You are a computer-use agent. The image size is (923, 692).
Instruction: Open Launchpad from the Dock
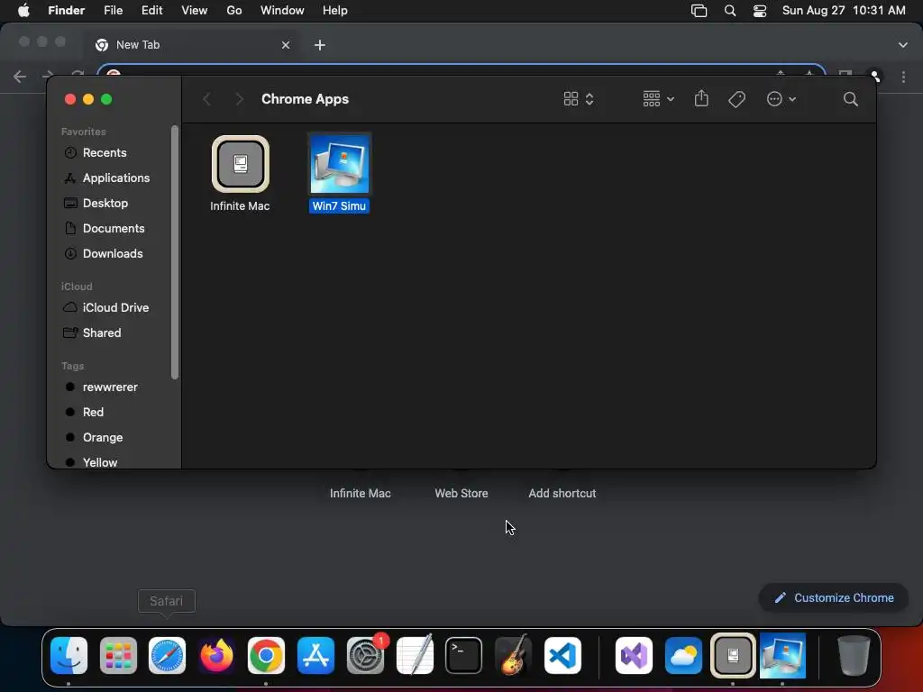[x=118, y=656]
